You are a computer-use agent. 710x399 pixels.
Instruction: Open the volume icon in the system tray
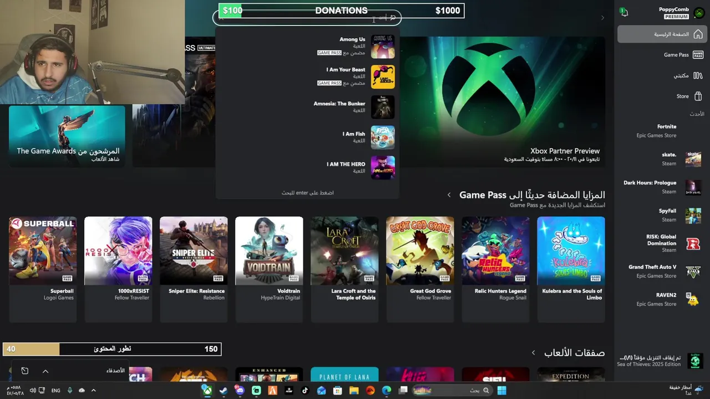tap(32, 391)
